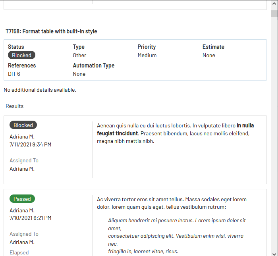Click the Medium priority value
The height and width of the screenshot is (256, 278).
[x=147, y=55]
